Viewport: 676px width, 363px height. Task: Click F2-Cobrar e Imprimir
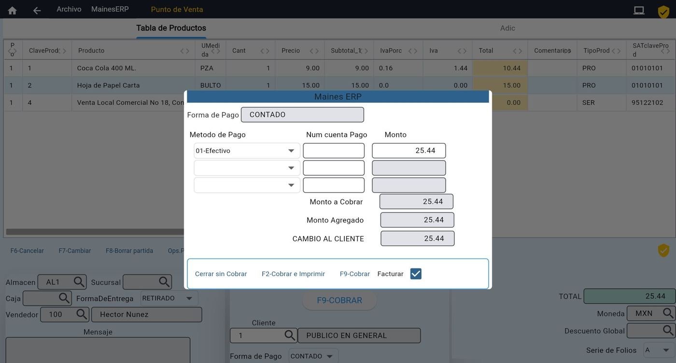[293, 274]
